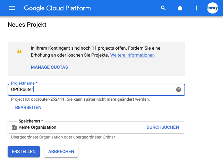The width and height of the screenshot is (223, 168).
Task: Click the Neues Projekt page heading
Action: tap(27, 25)
